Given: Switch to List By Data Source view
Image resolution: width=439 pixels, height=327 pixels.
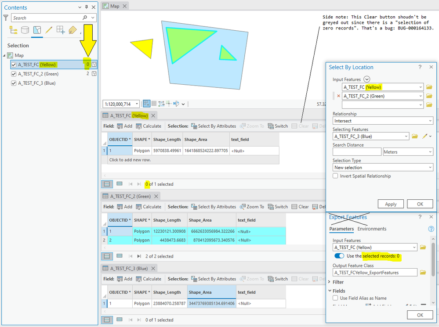Looking at the screenshot, I should click(25, 30).
